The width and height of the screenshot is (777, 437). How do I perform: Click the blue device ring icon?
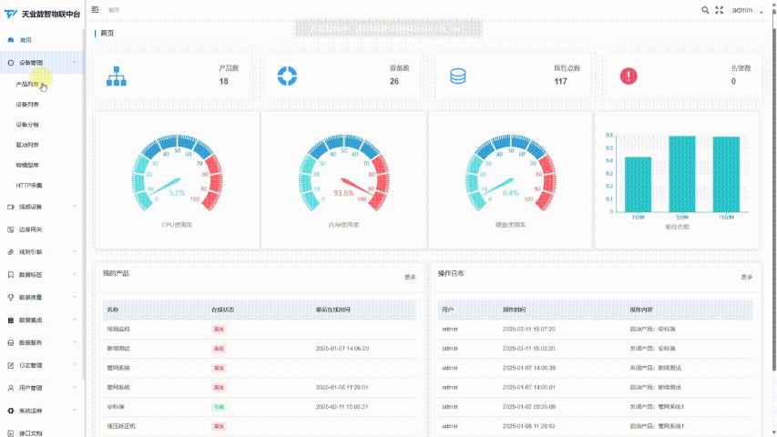click(287, 76)
